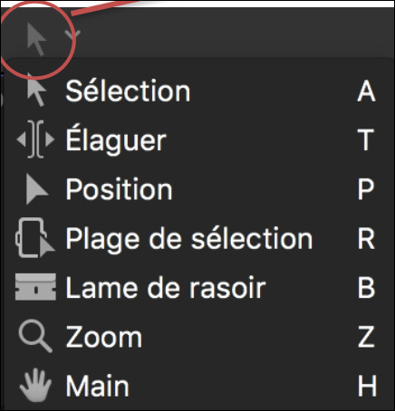The height and width of the screenshot is (411, 395).
Task: Click the Élaguer trim bracket icon
Action: [35, 139]
